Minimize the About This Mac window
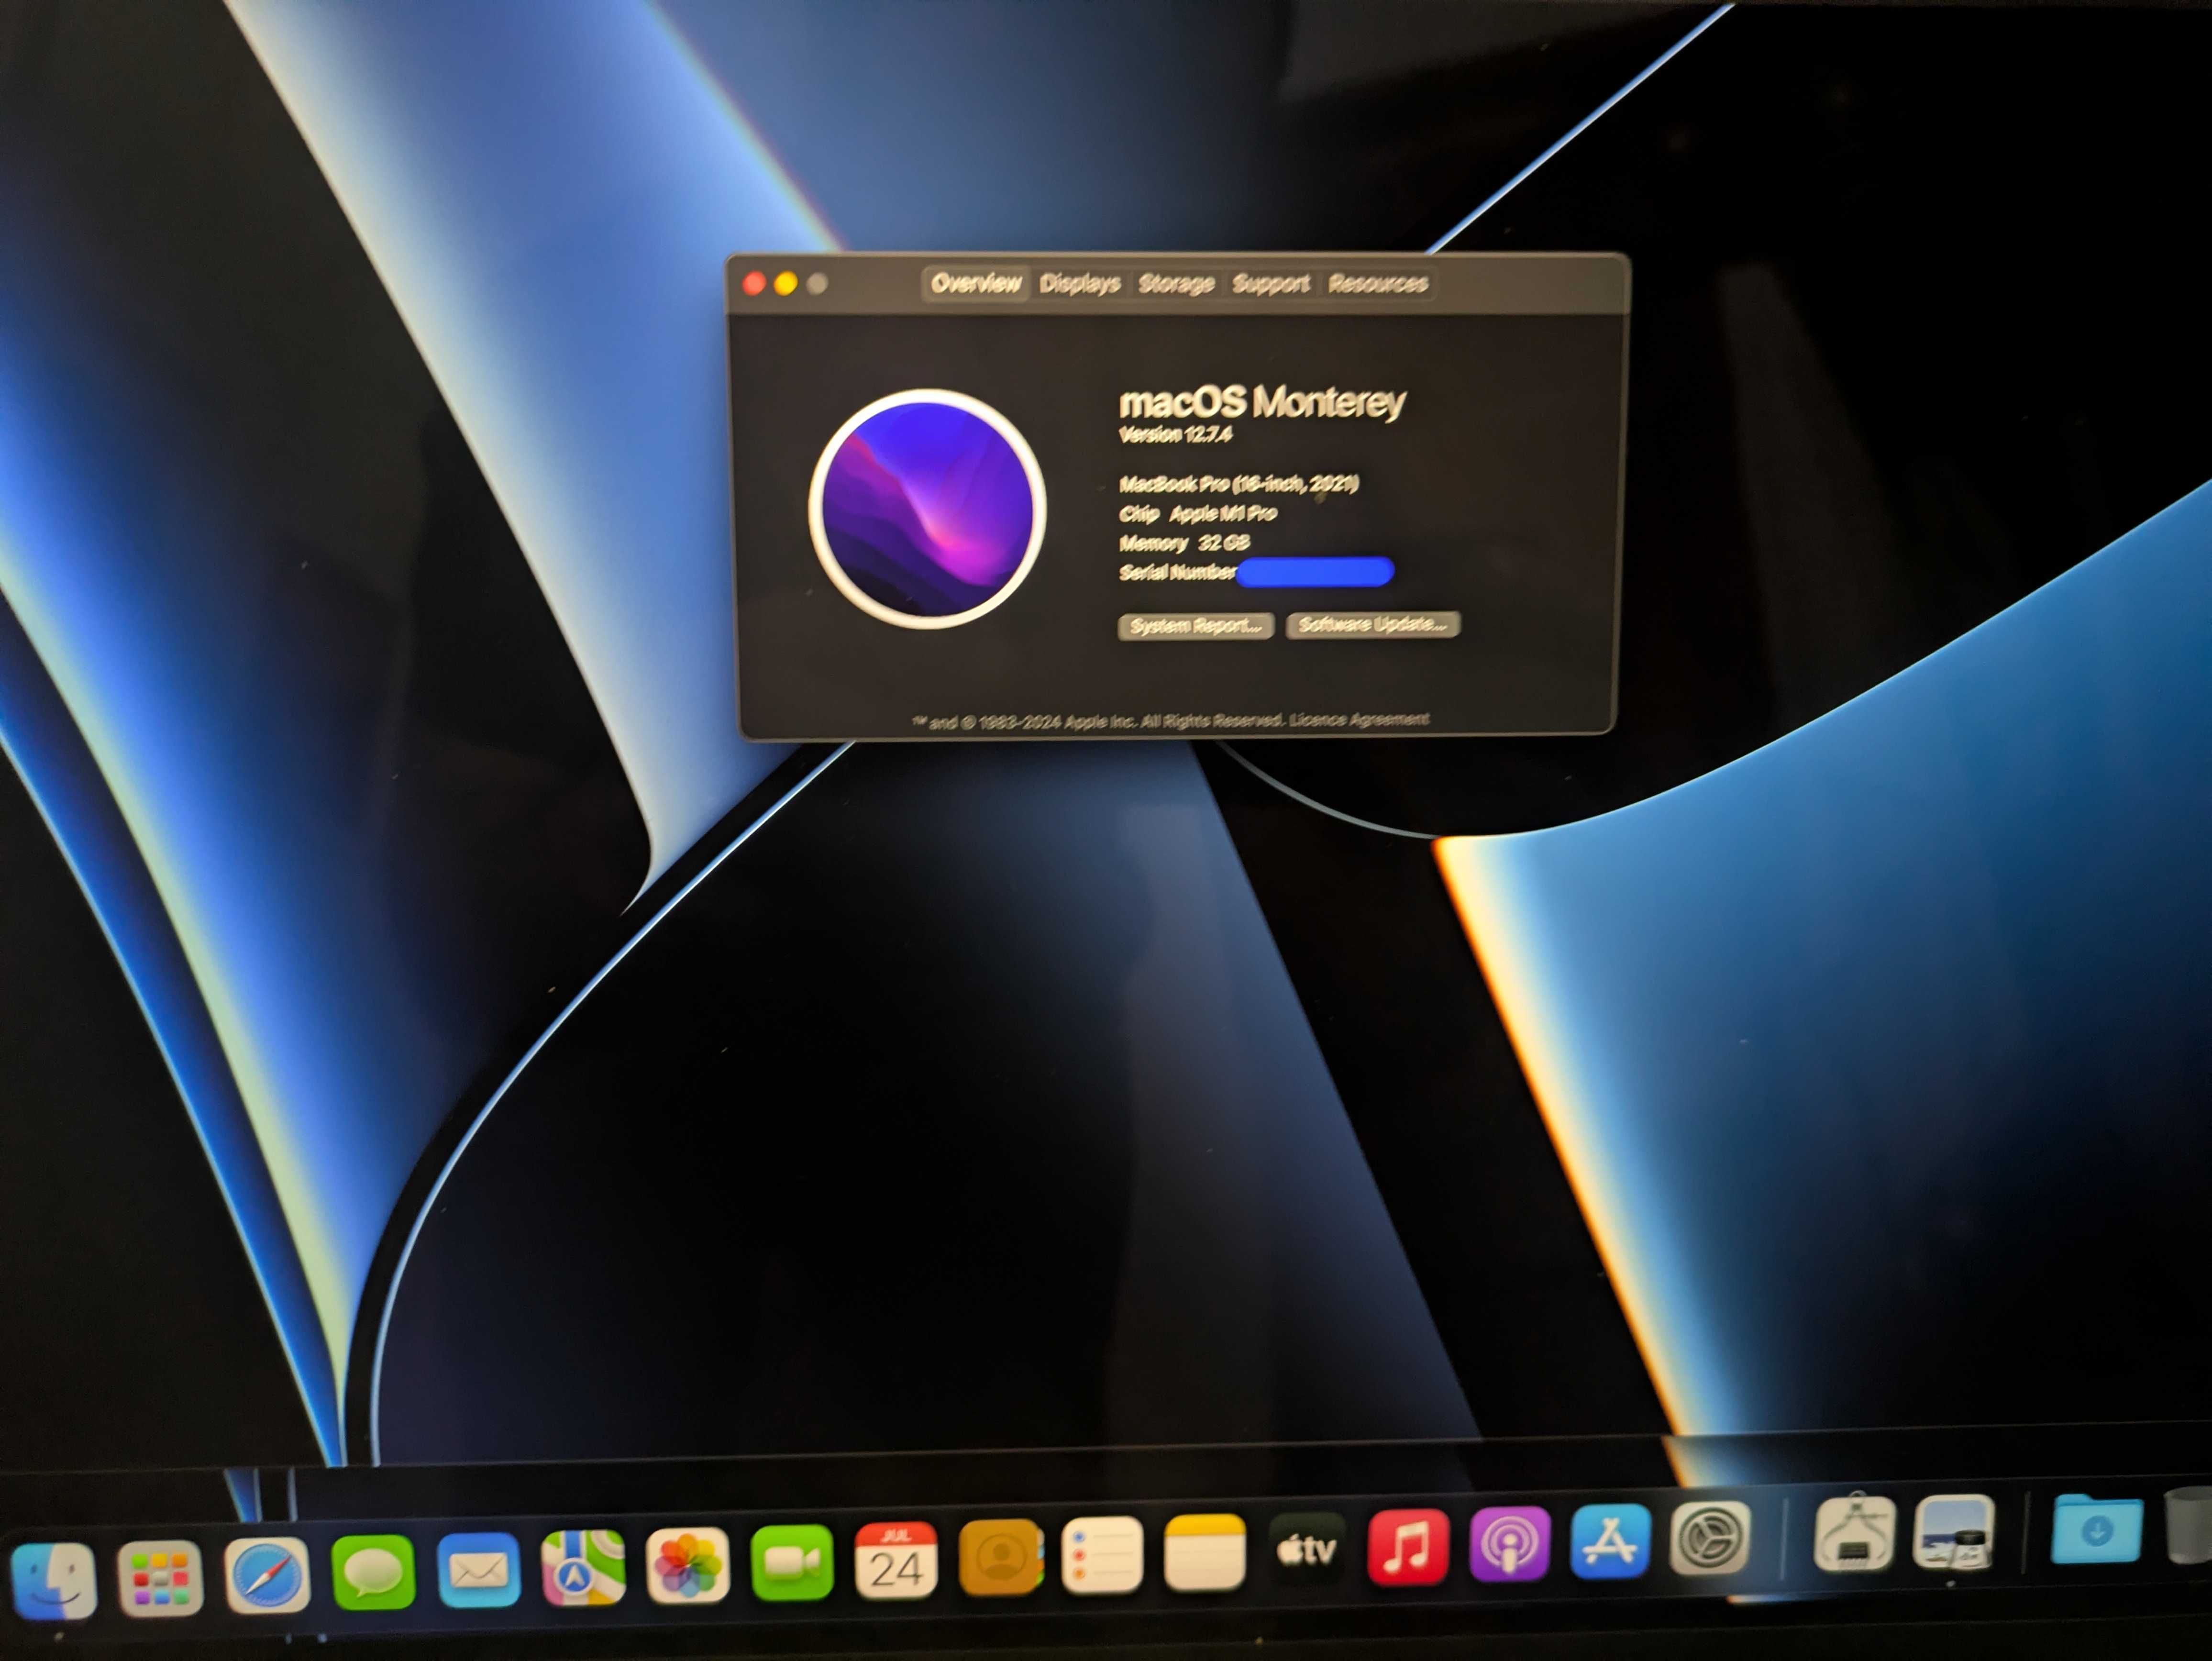 point(786,284)
